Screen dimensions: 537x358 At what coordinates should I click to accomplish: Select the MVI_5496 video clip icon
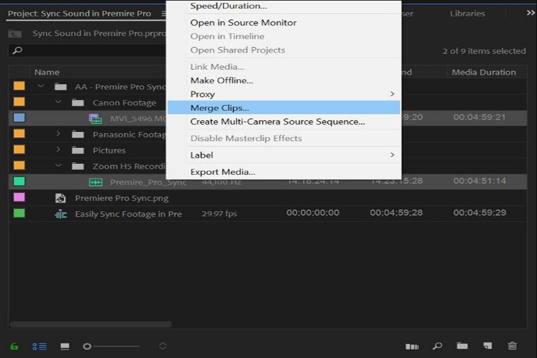[x=95, y=119]
